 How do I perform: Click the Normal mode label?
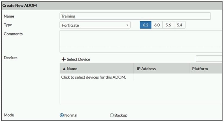[71, 115]
